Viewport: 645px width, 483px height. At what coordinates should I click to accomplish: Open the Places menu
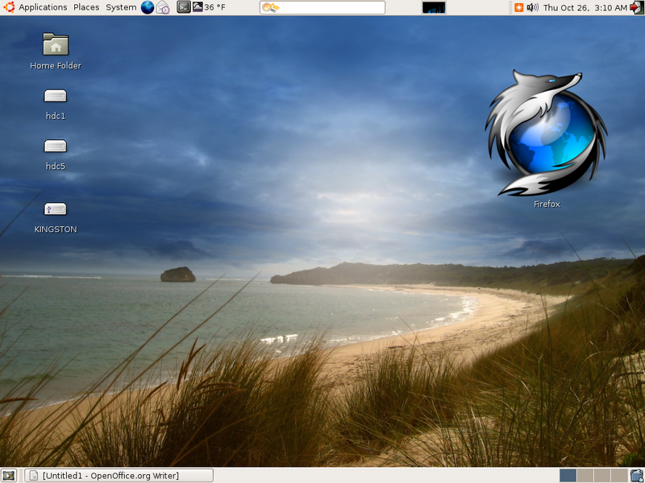tap(86, 7)
